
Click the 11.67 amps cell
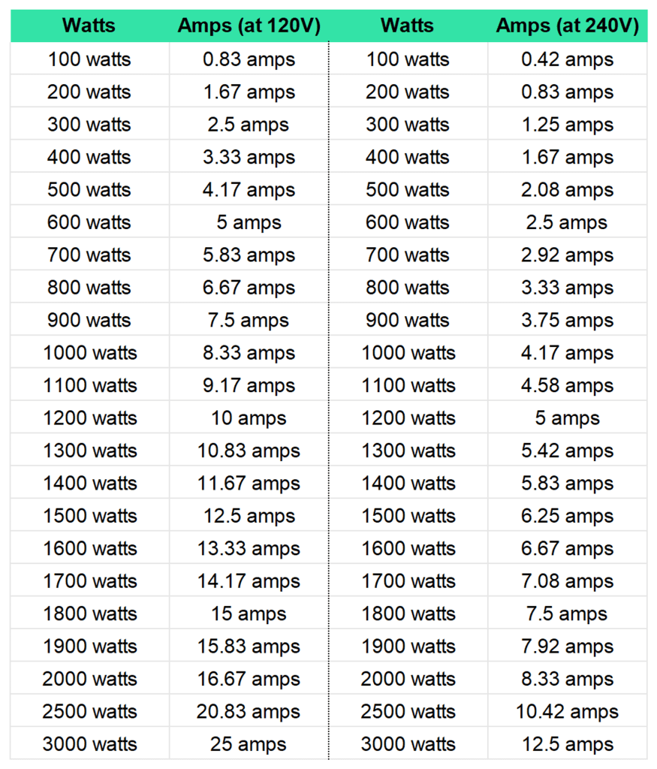[x=249, y=484]
